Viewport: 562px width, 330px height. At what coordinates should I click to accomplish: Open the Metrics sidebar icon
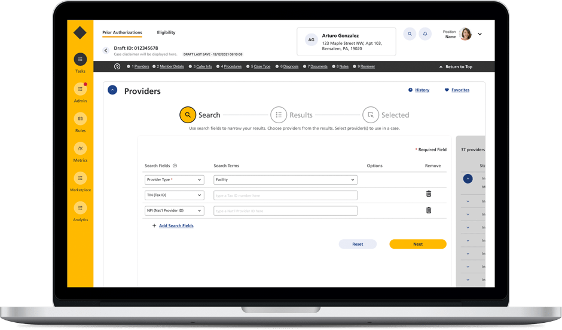(80, 148)
